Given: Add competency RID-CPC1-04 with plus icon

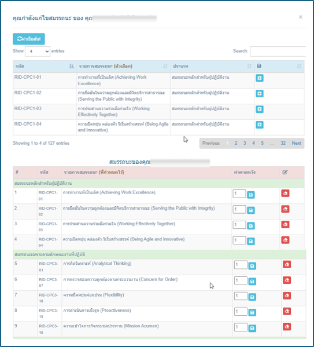Looking at the screenshot, I should [260, 125].
